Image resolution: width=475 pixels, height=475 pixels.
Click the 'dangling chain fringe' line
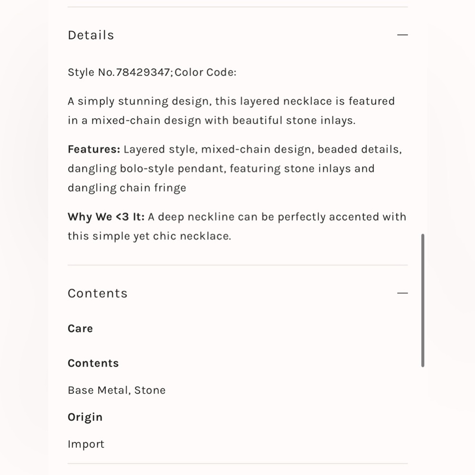127,188
